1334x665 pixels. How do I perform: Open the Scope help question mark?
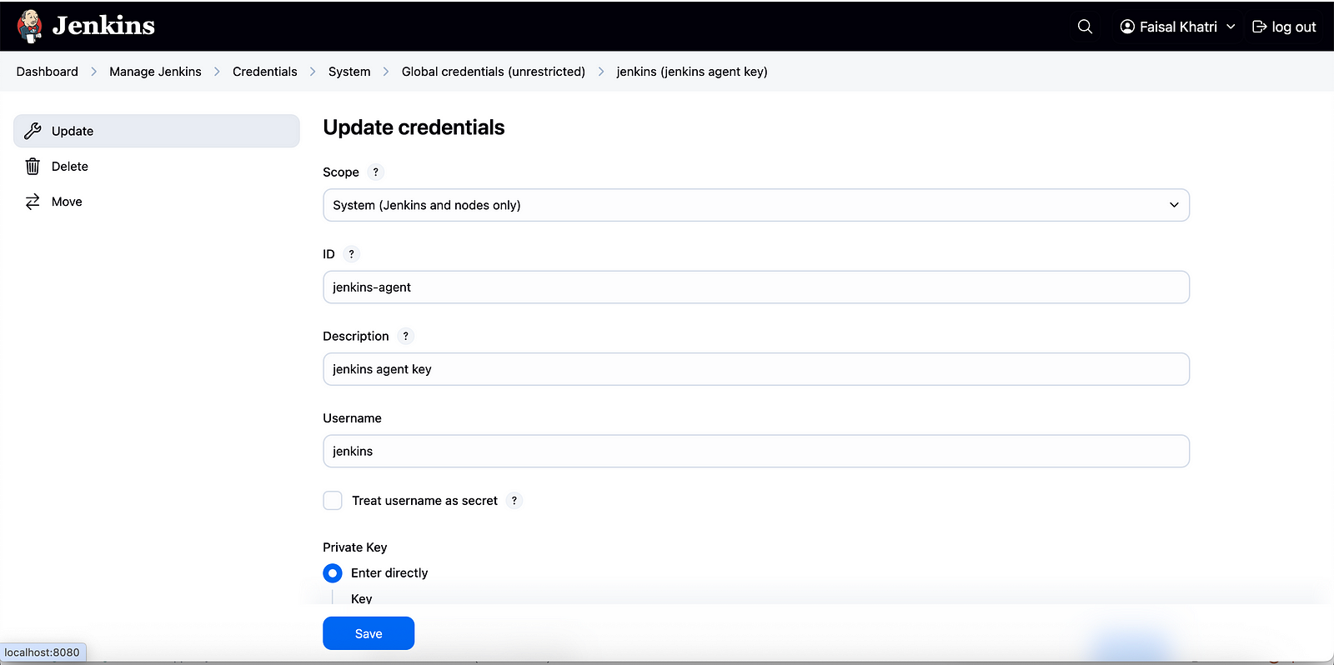[x=376, y=172]
